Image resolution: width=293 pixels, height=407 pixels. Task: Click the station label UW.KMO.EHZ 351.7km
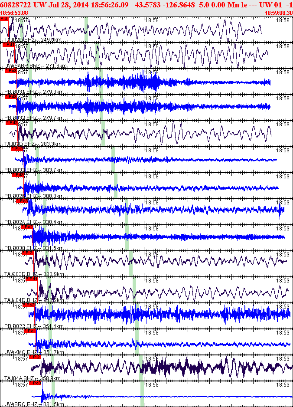(x=34, y=352)
